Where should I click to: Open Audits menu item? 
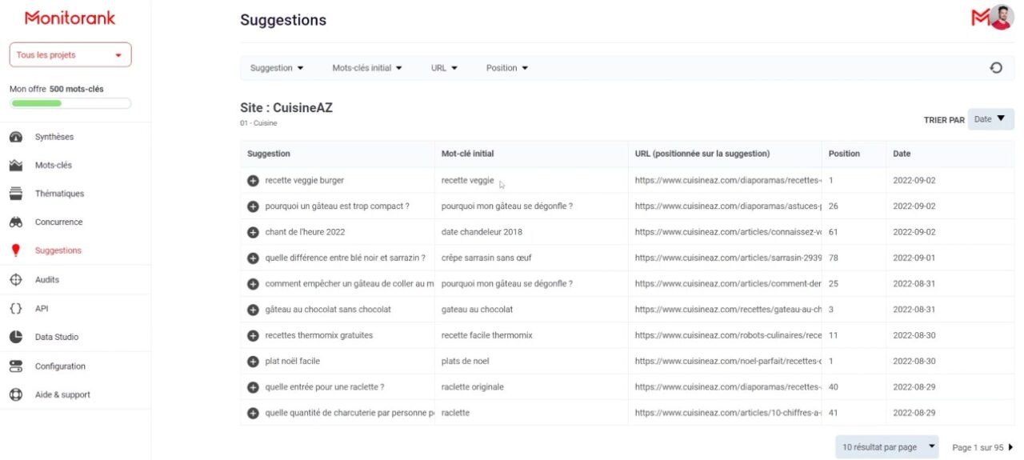(x=46, y=280)
